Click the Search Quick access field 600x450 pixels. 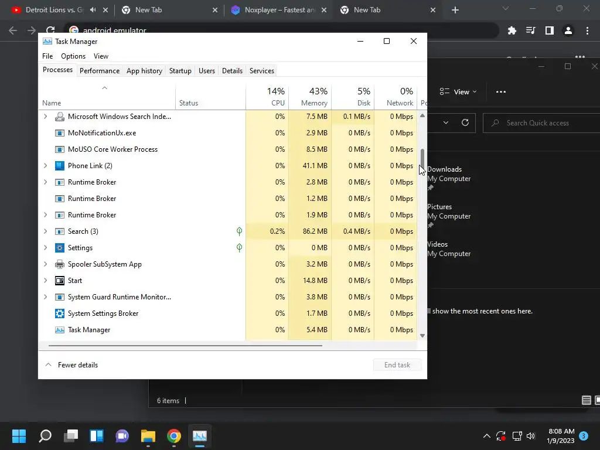[543, 123]
